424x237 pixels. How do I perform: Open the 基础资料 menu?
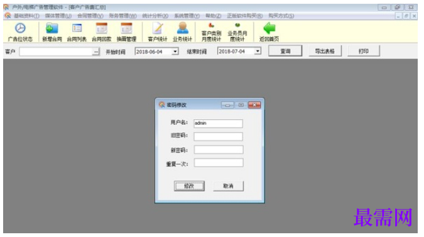[x=26, y=16]
